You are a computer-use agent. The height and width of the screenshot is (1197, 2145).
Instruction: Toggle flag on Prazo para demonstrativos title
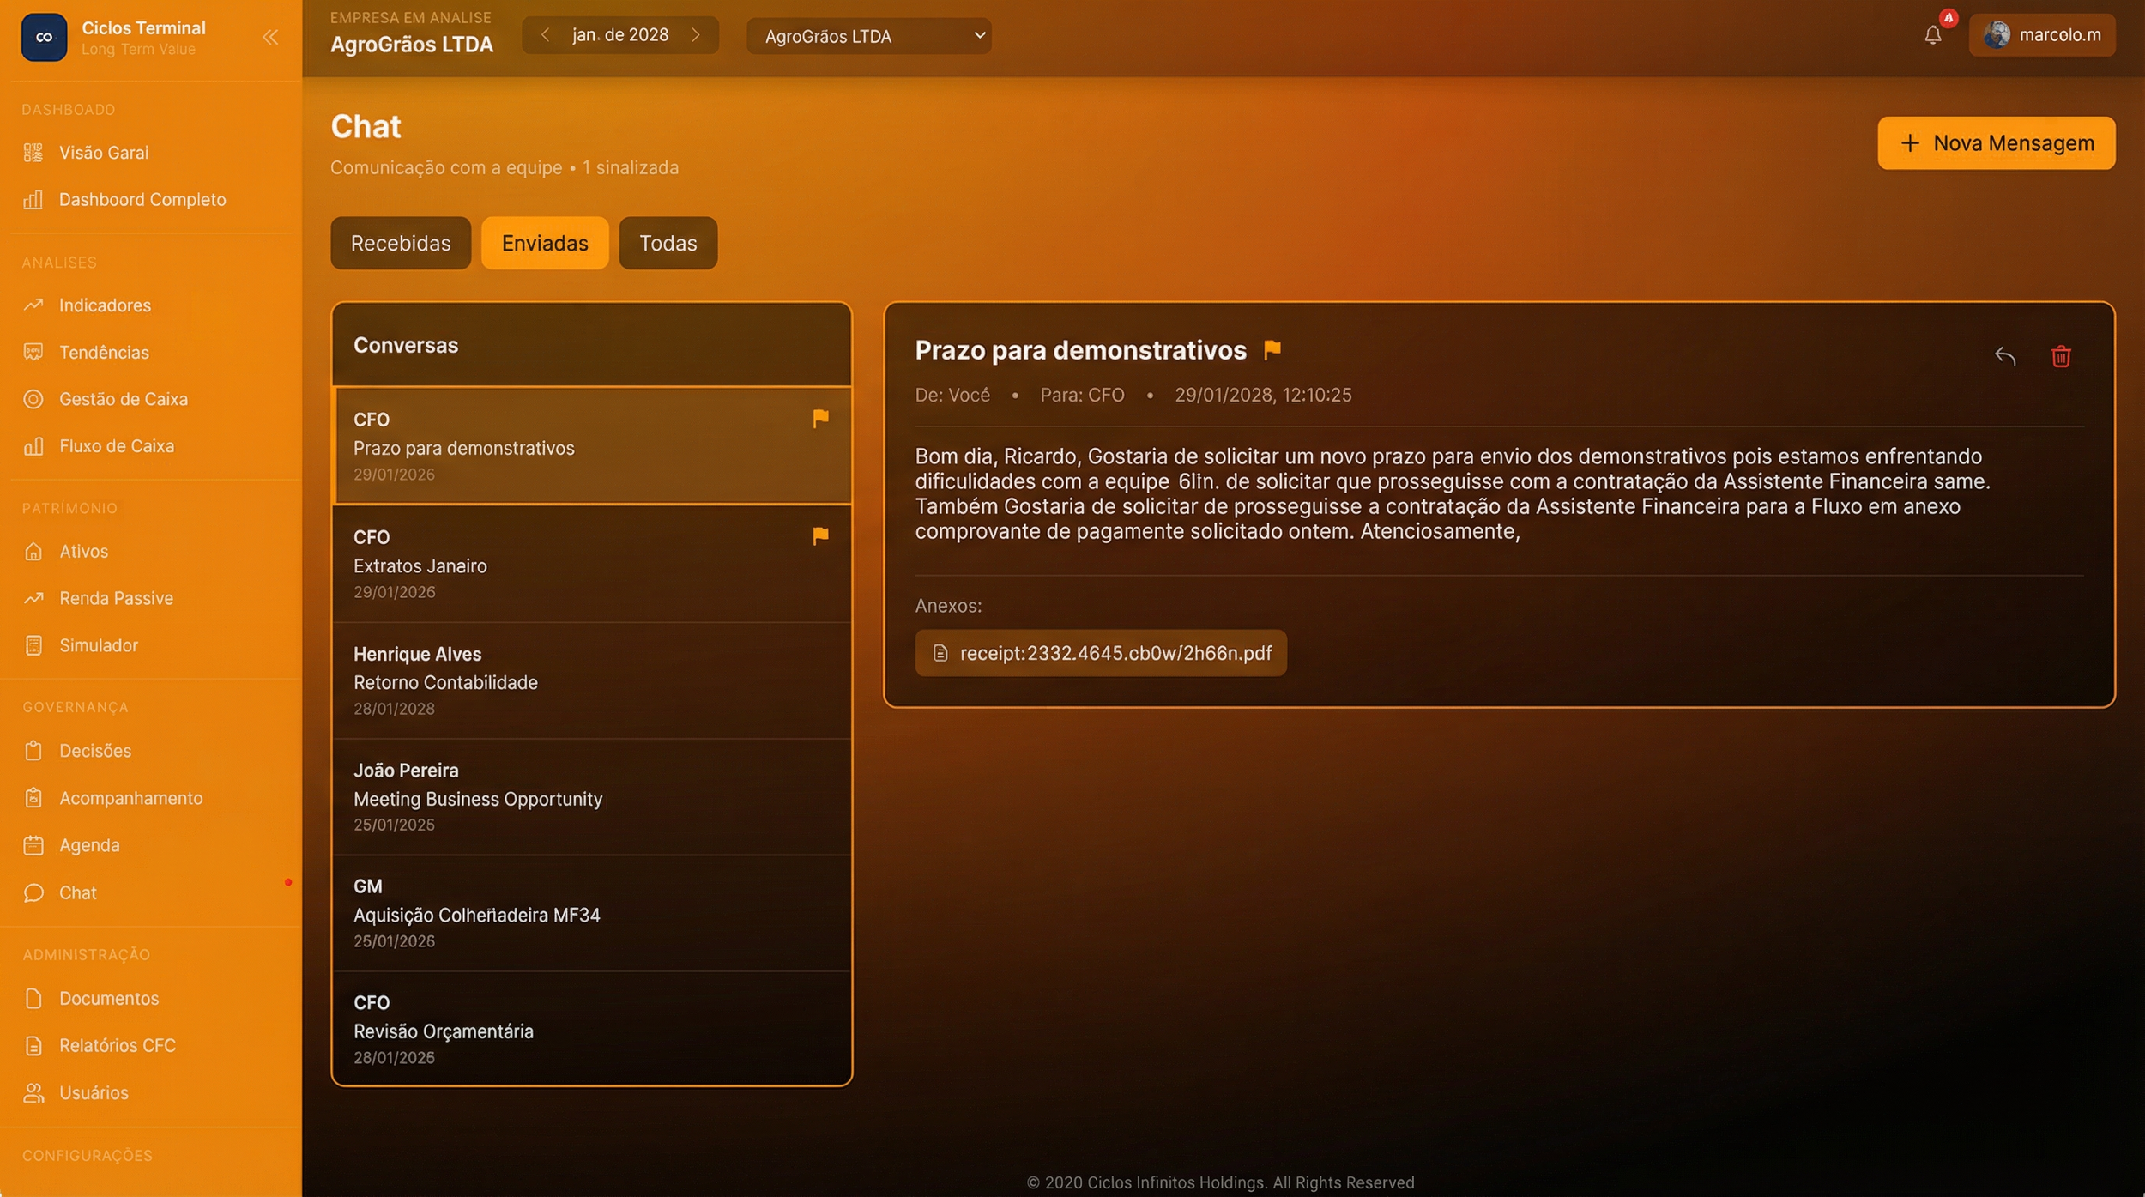[1272, 349]
